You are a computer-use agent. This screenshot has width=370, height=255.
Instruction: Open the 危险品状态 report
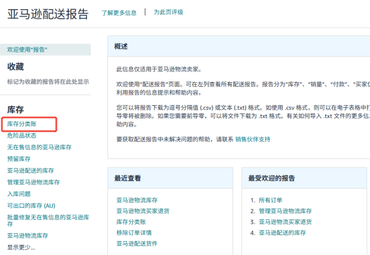[x=22, y=136]
